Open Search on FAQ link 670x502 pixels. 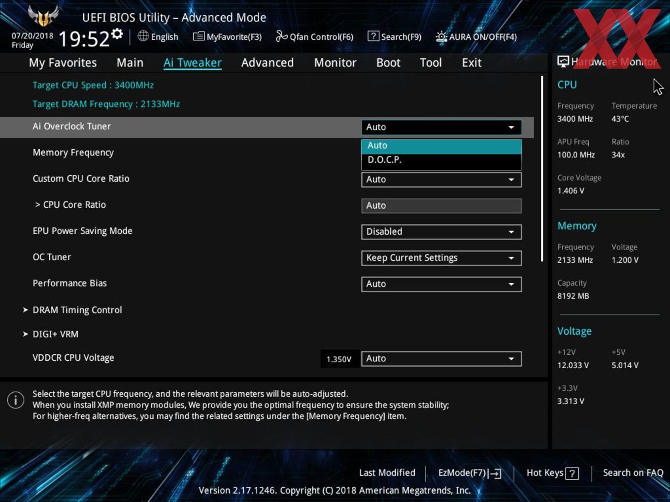tap(633, 473)
